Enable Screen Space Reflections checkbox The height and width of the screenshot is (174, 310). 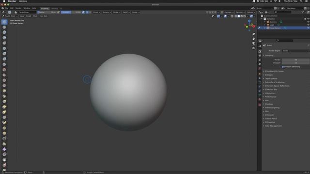coord(266,86)
